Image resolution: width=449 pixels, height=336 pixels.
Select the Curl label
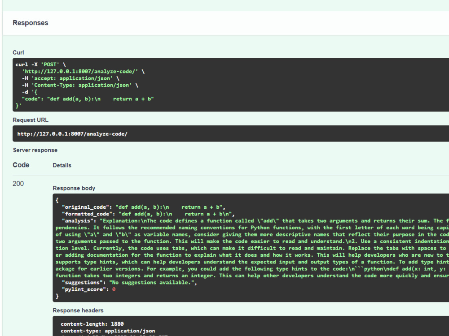point(18,52)
